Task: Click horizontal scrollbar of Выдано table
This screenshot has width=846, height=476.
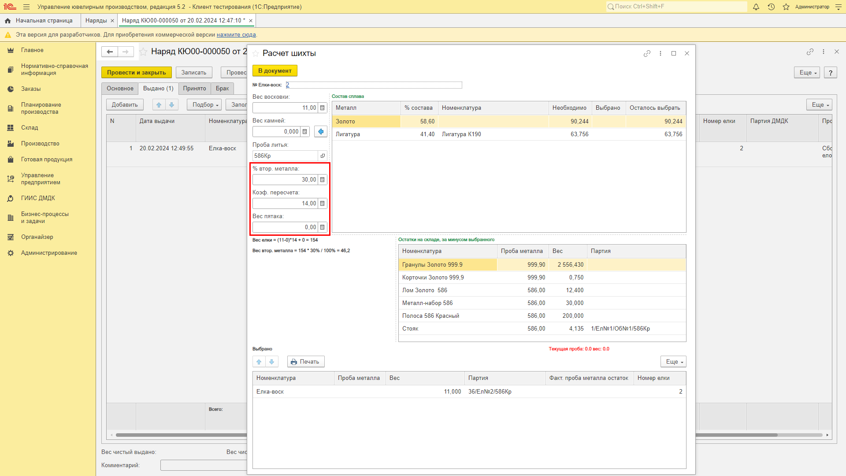Action: tap(181, 435)
